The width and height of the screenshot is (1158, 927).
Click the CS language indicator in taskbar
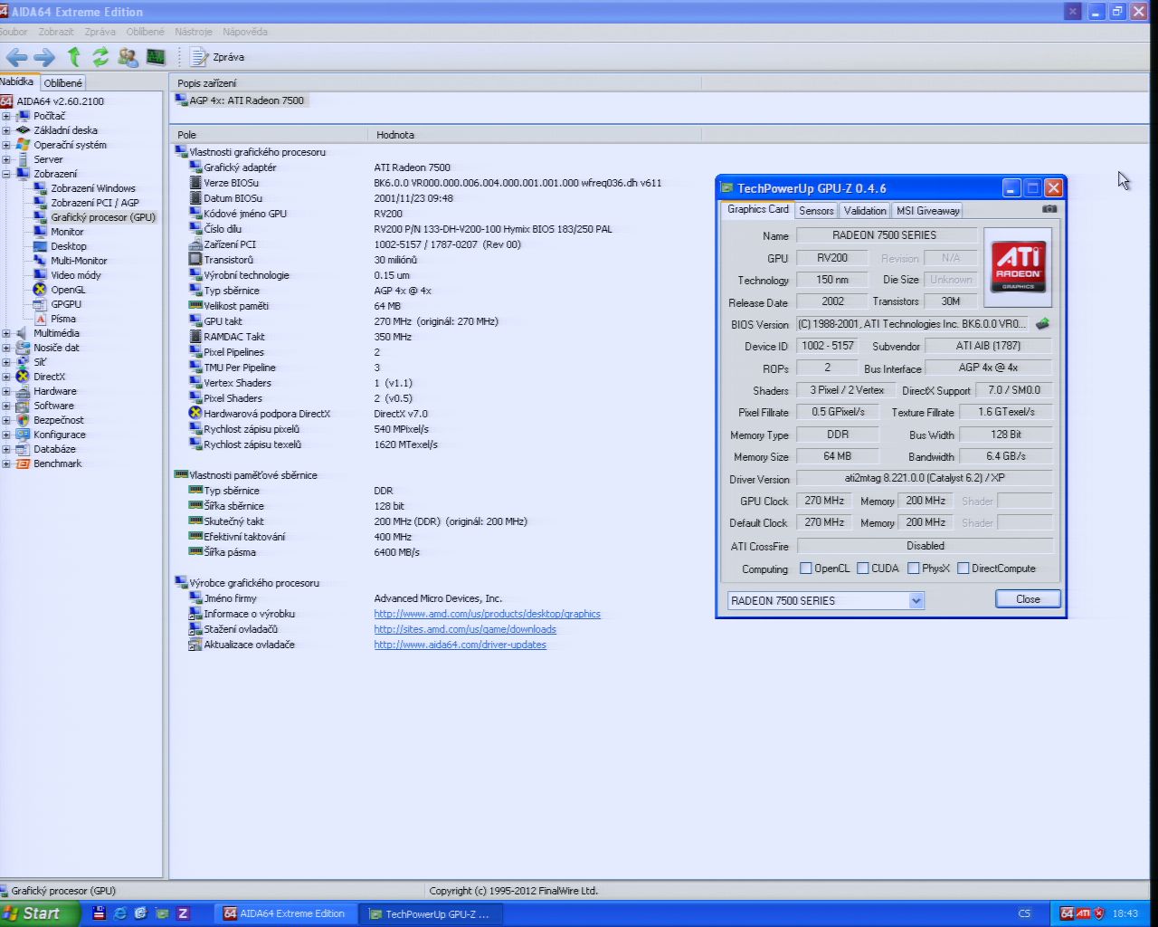pyautogui.click(x=1024, y=913)
